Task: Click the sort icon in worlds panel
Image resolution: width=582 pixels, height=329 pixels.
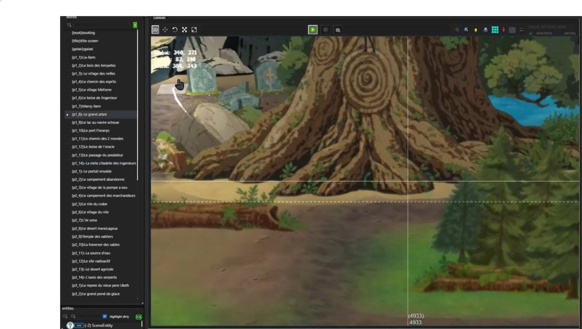Action: click(69, 25)
